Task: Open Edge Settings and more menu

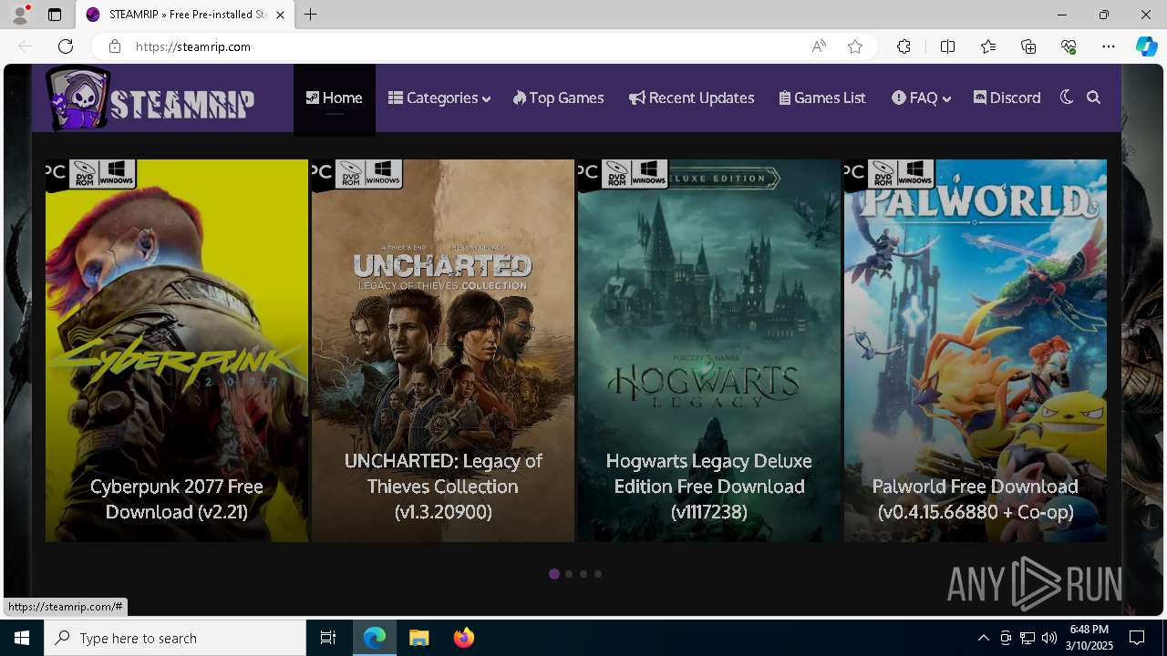Action: click(1109, 46)
